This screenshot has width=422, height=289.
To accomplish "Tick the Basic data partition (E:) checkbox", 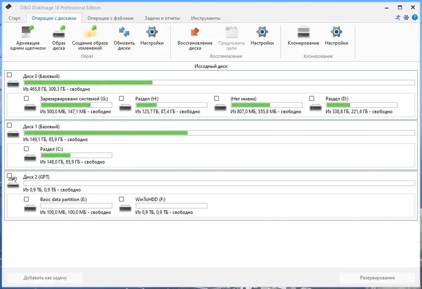I will pyautogui.click(x=26, y=199).
